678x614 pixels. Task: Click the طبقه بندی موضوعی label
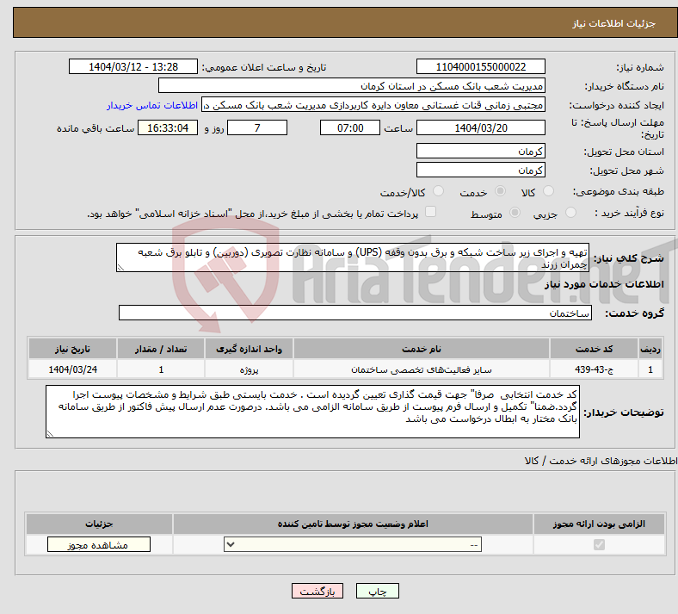click(x=619, y=191)
